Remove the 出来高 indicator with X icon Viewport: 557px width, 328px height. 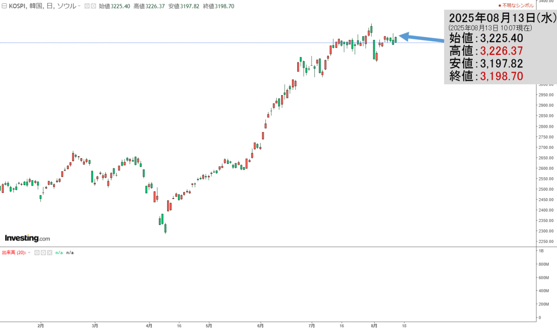coord(49,252)
